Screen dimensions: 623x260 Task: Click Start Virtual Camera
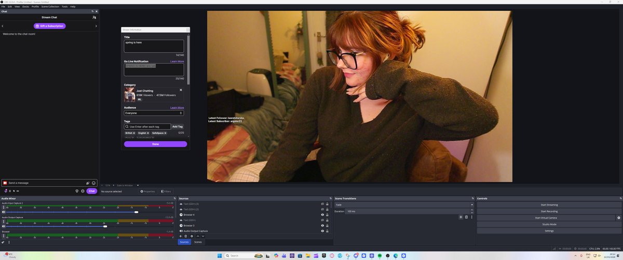click(x=546, y=218)
